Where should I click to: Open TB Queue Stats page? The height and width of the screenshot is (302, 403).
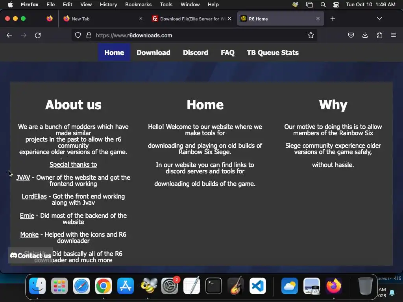[x=273, y=53]
